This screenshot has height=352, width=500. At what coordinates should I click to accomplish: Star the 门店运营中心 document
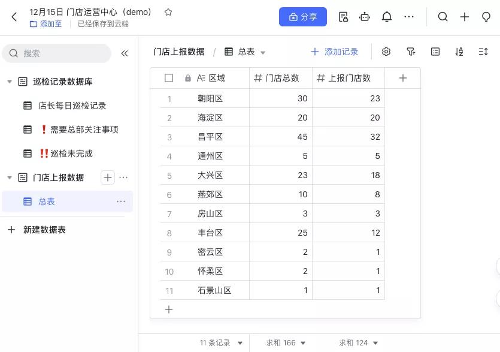(167, 11)
